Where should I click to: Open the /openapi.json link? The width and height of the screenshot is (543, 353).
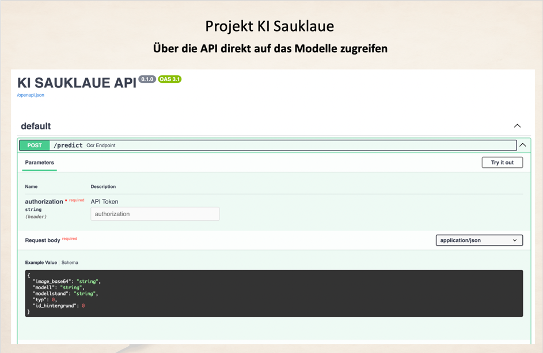click(31, 95)
